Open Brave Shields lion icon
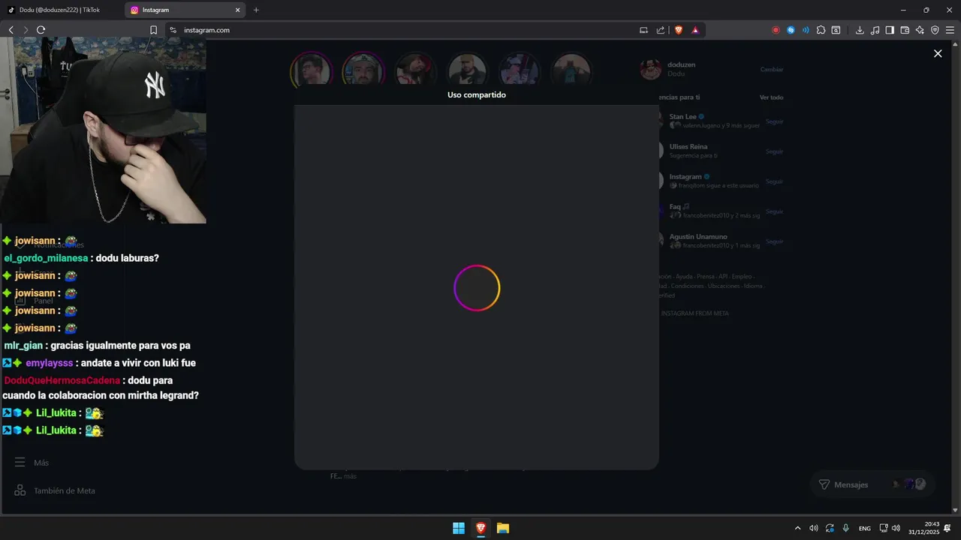 679,30
